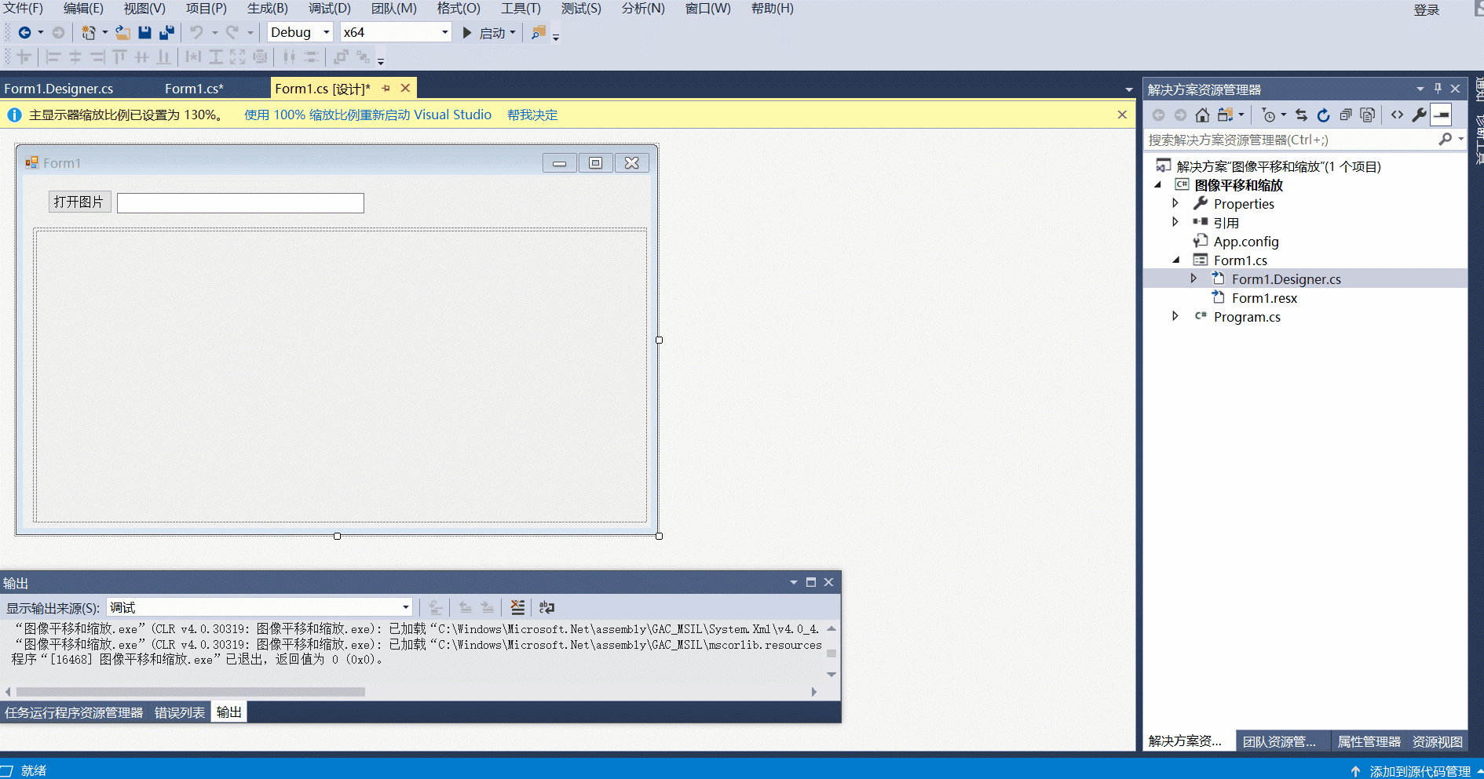
Task: Toggle Preview Selected Items in Solution Explorer
Action: (x=1441, y=115)
